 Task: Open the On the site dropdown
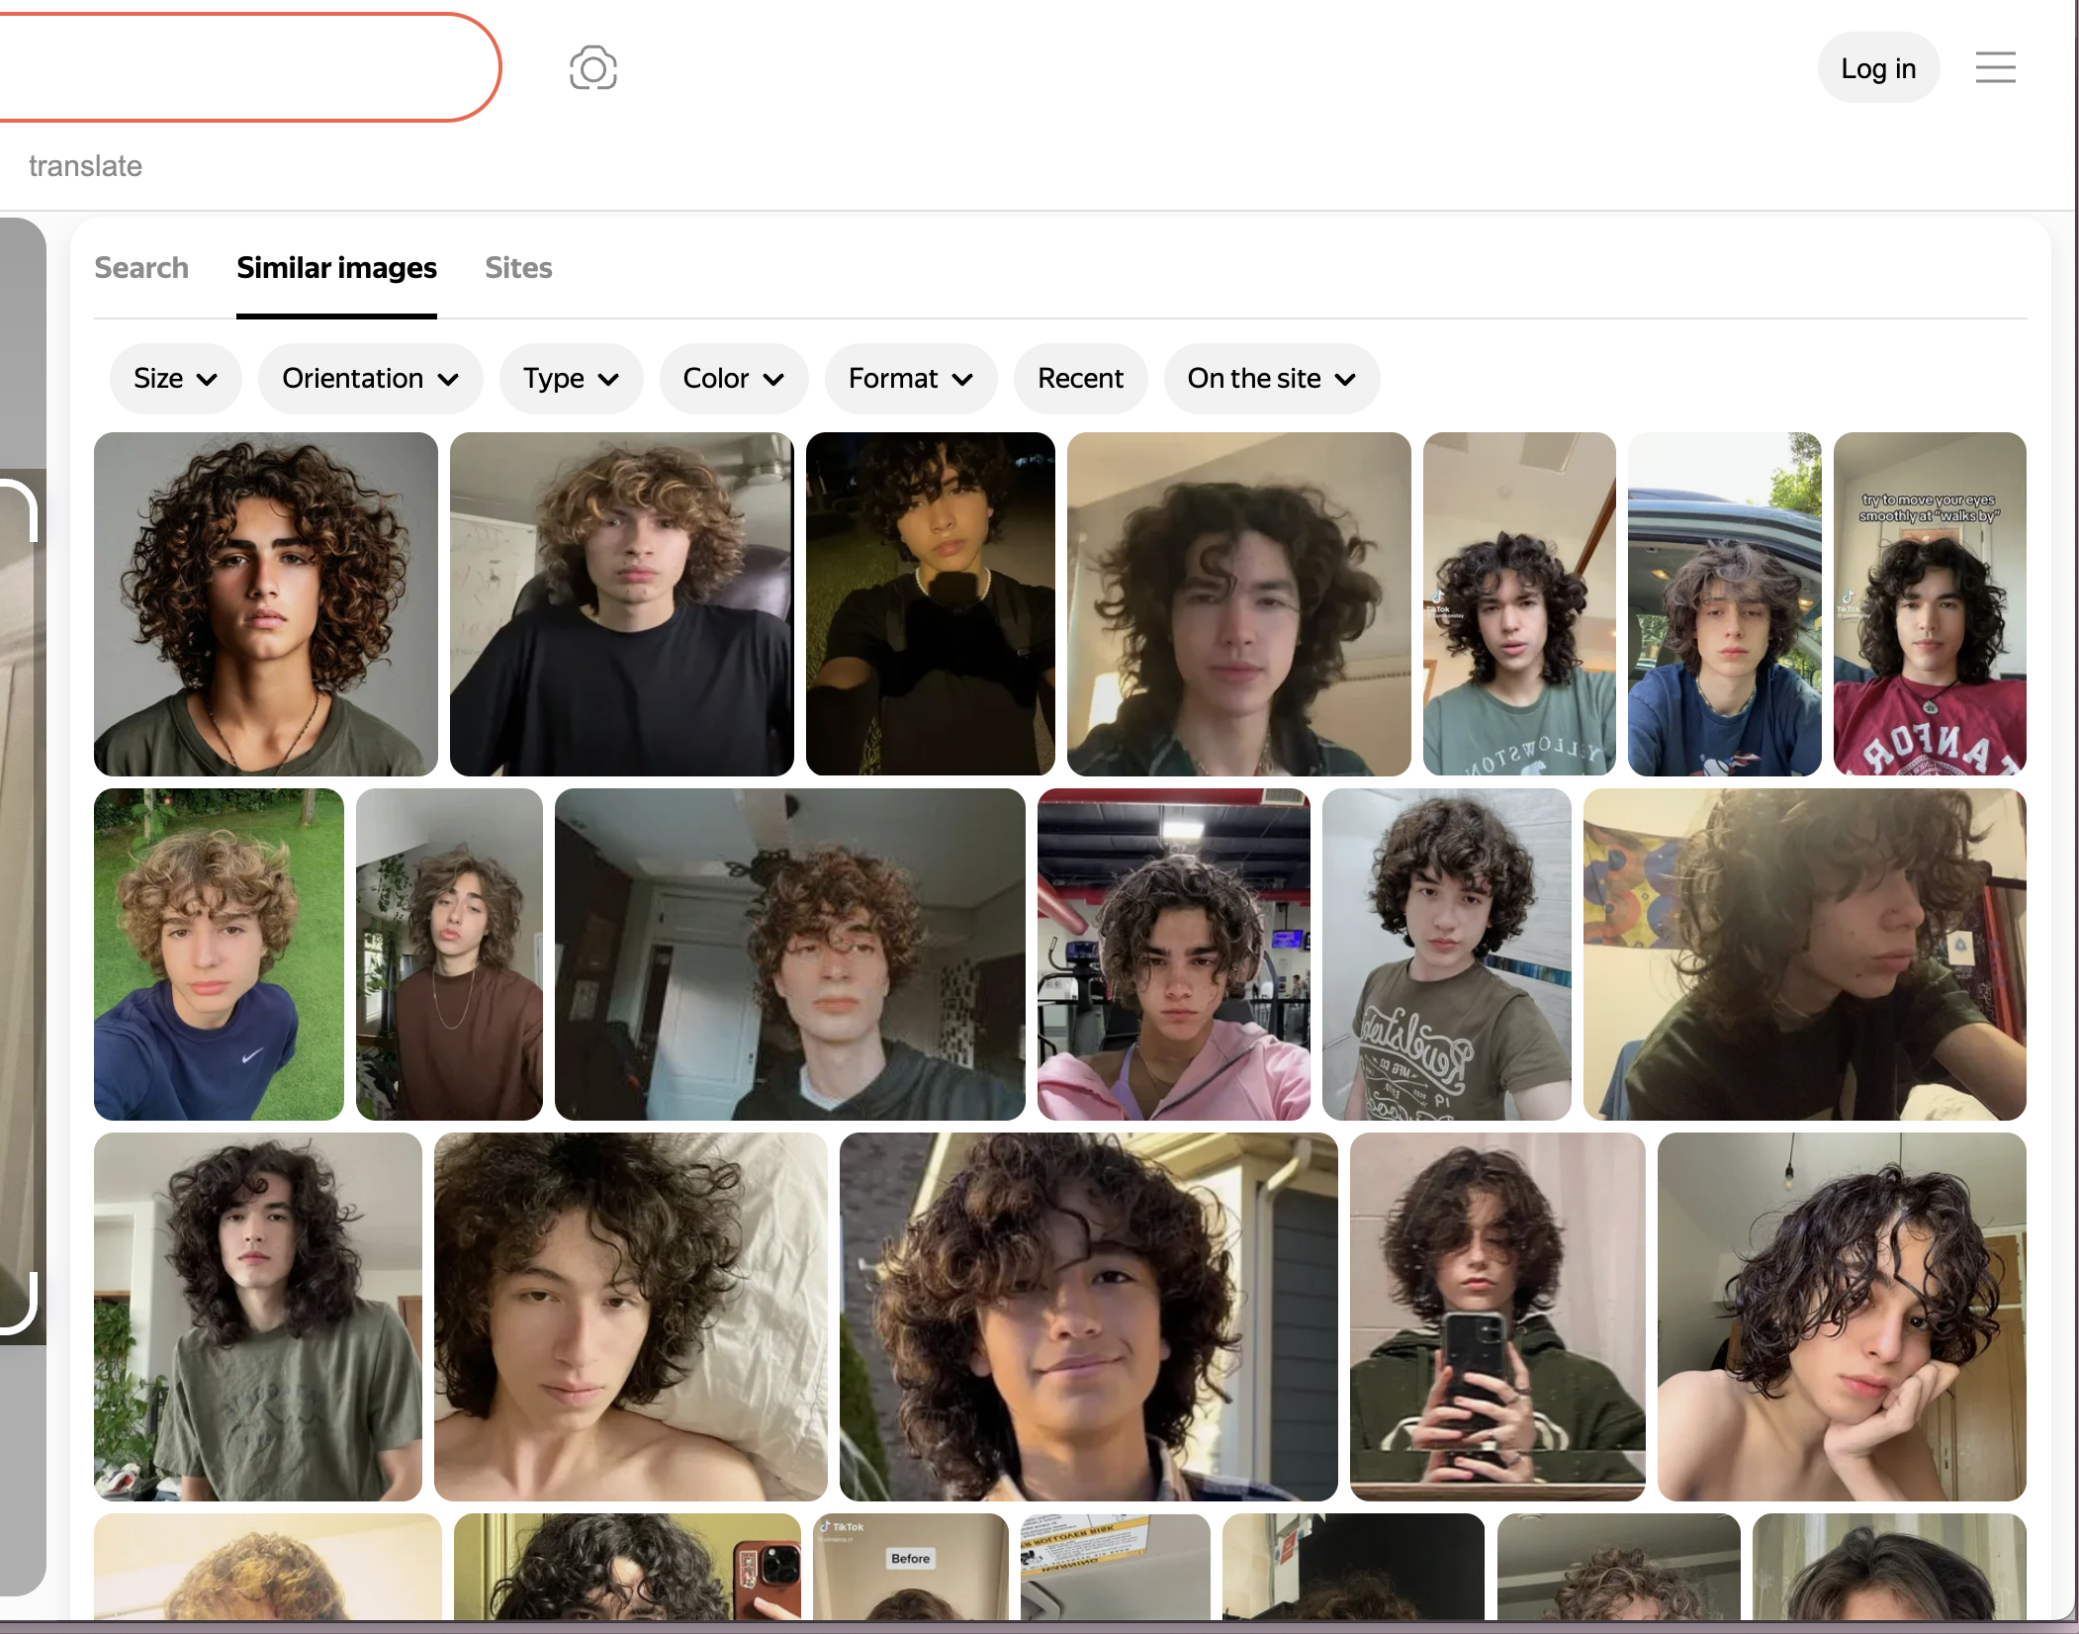tap(1271, 379)
